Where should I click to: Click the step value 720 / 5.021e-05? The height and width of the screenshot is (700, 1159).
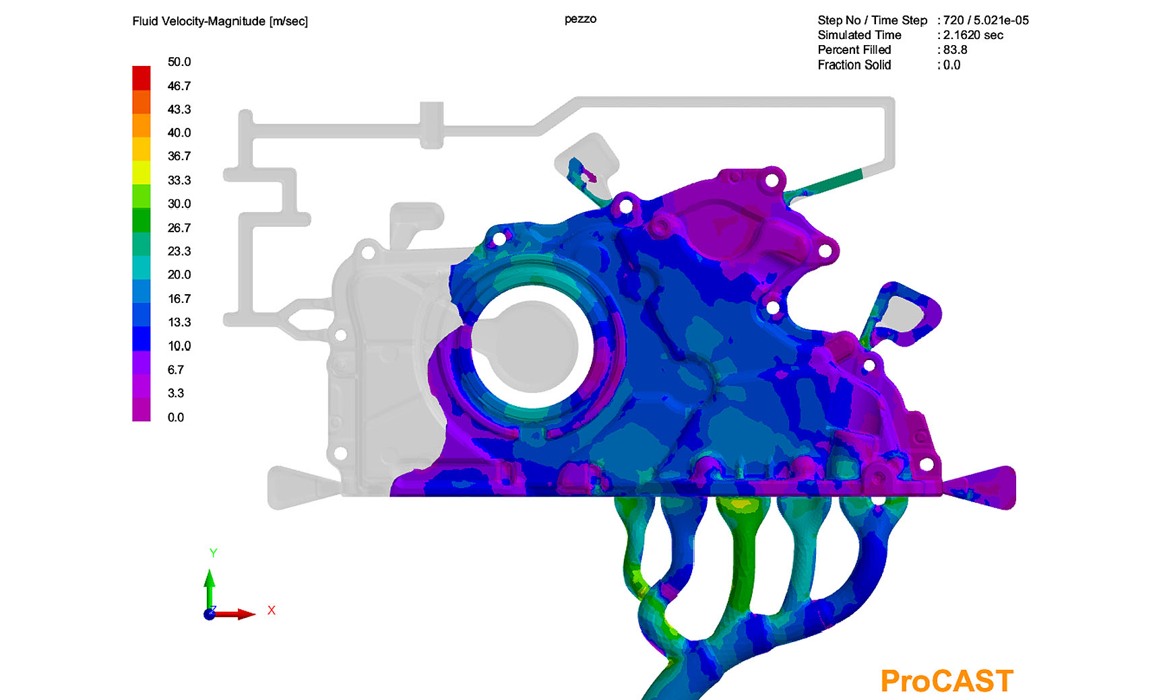tap(986, 20)
